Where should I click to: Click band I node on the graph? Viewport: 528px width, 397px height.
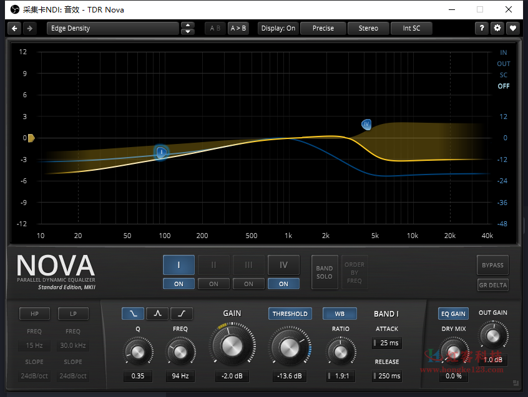pyautogui.click(x=161, y=152)
